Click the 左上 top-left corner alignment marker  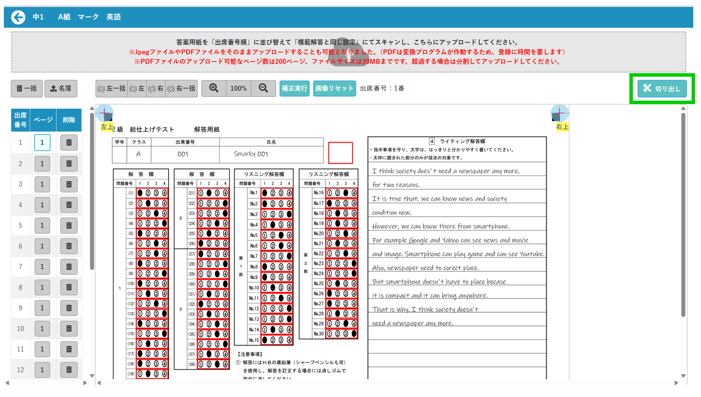[105, 114]
